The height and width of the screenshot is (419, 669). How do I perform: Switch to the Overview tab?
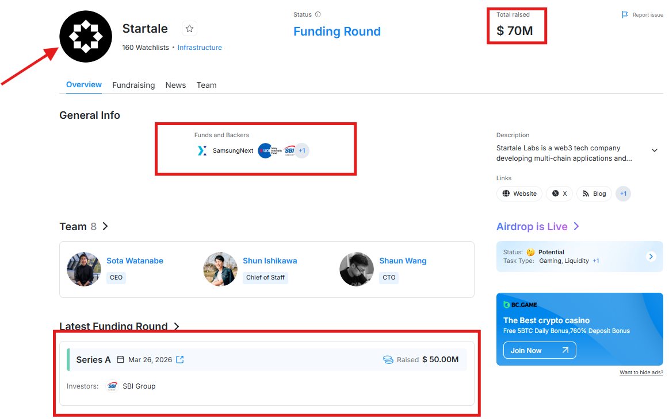(x=83, y=85)
